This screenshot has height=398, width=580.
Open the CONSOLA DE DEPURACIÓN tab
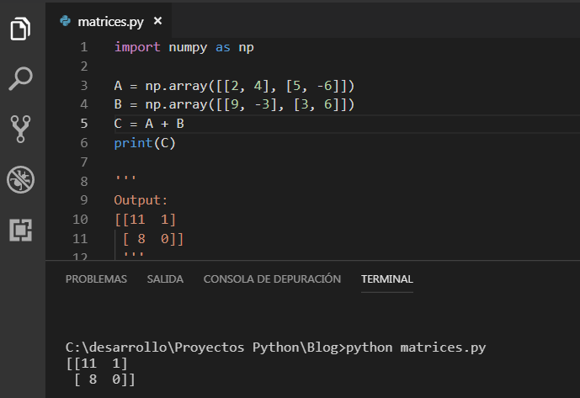(272, 279)
